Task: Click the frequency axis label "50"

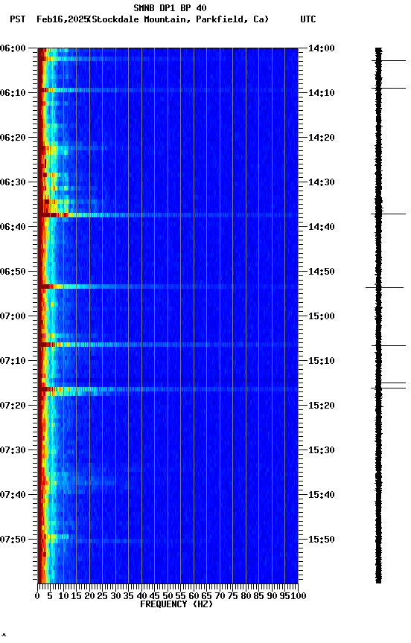Action: [168, 596]
